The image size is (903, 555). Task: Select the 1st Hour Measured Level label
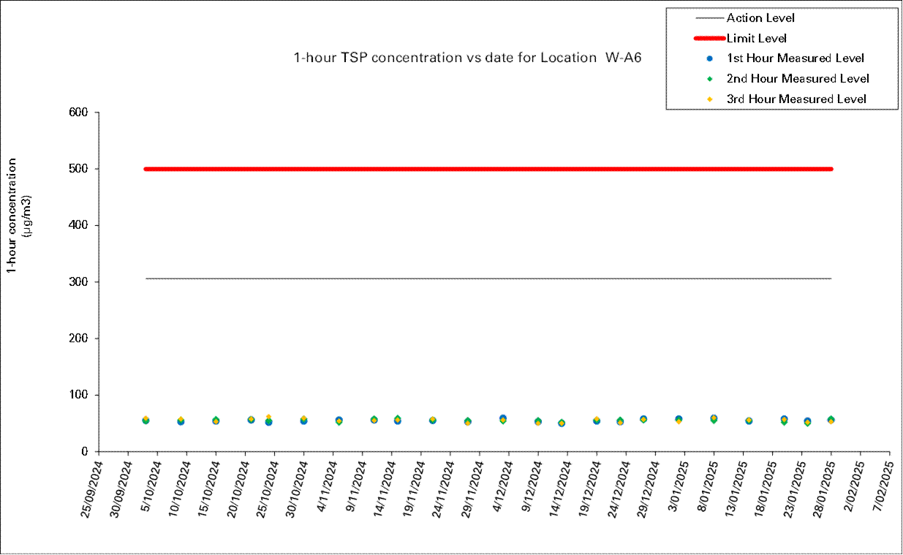click(x=796, y=58)
